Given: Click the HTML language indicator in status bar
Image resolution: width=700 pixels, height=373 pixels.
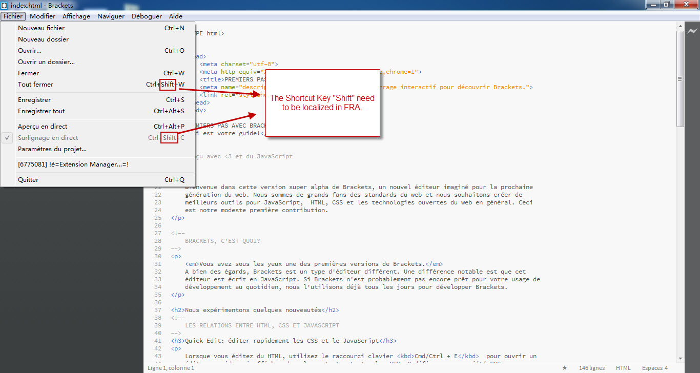Looking at the screenshot, I should click(623, 368).
